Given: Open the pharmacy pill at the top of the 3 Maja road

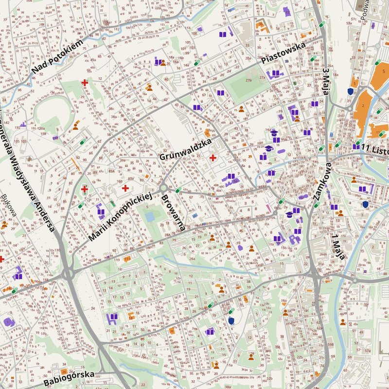Looking at the screenshot, I should click(x=322, y=24).
